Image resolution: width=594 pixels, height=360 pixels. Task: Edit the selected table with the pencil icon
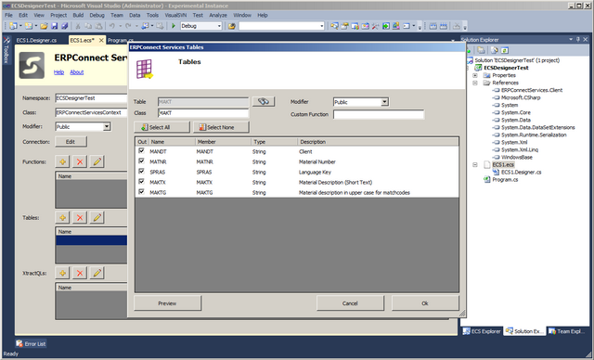pyautogui.click(x=97, y=218)
